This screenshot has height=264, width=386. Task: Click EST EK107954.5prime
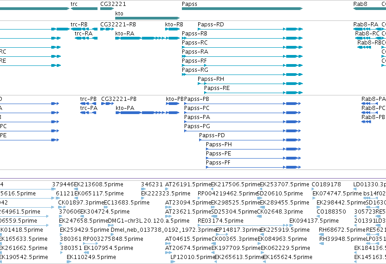[86, 253]
